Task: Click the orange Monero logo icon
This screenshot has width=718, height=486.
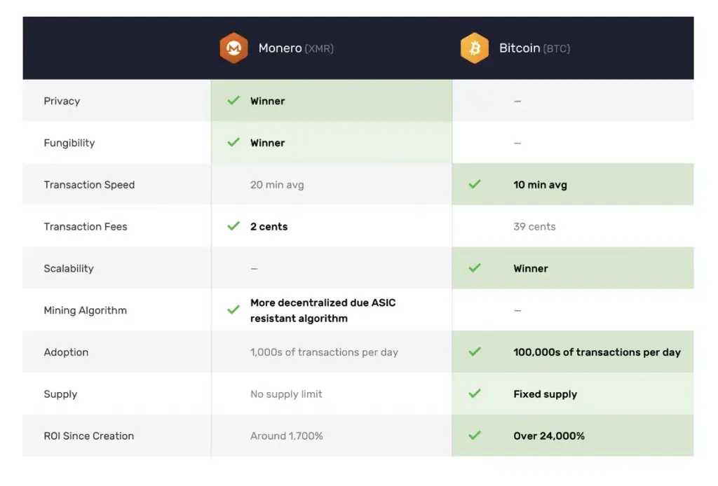Action: (x=233, y=48)
